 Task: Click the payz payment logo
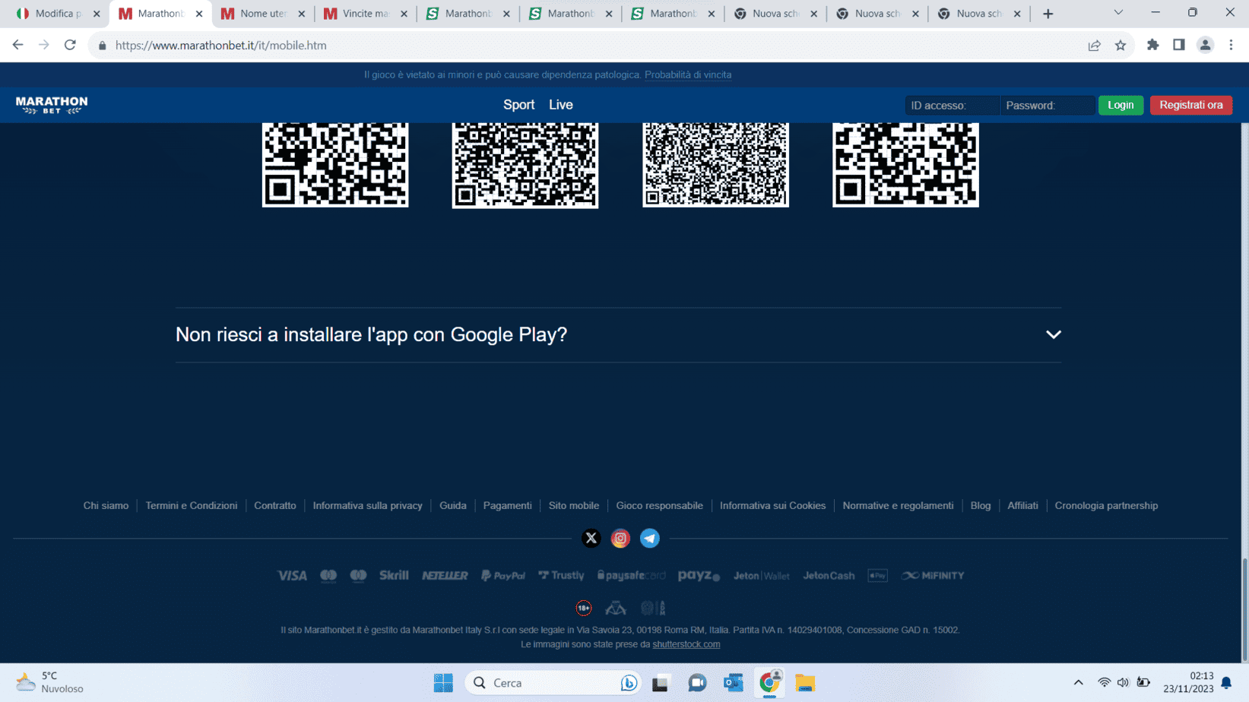click(699, 576)
